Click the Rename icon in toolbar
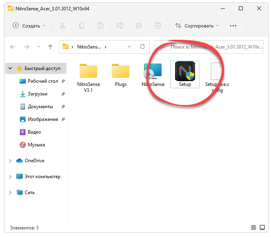This screenshot has width=271, height=237. tap(120, 25)
